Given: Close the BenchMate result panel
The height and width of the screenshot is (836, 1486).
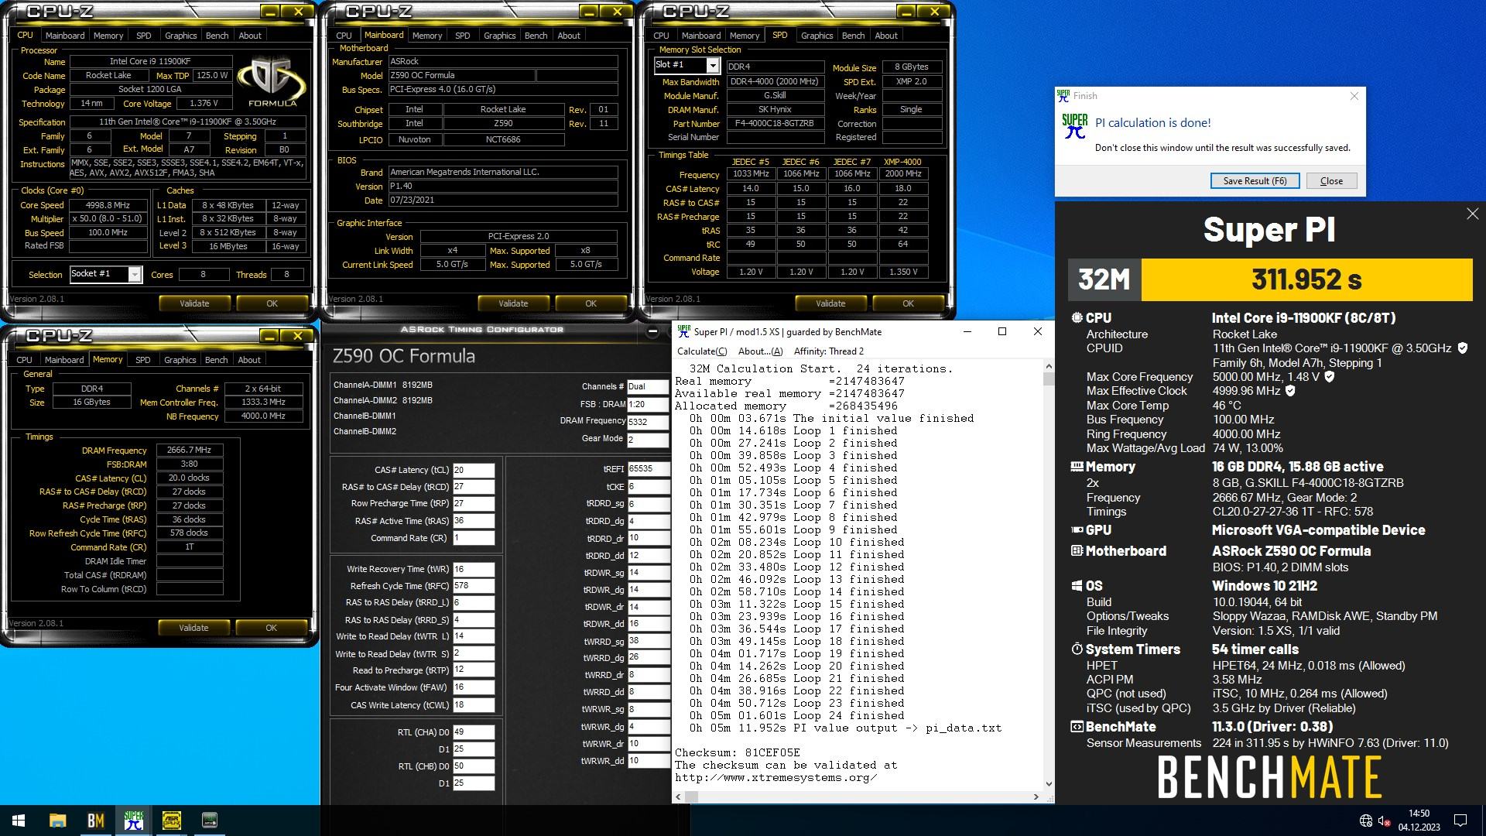Looking at the screenshot, I should tap(1472, 214).
